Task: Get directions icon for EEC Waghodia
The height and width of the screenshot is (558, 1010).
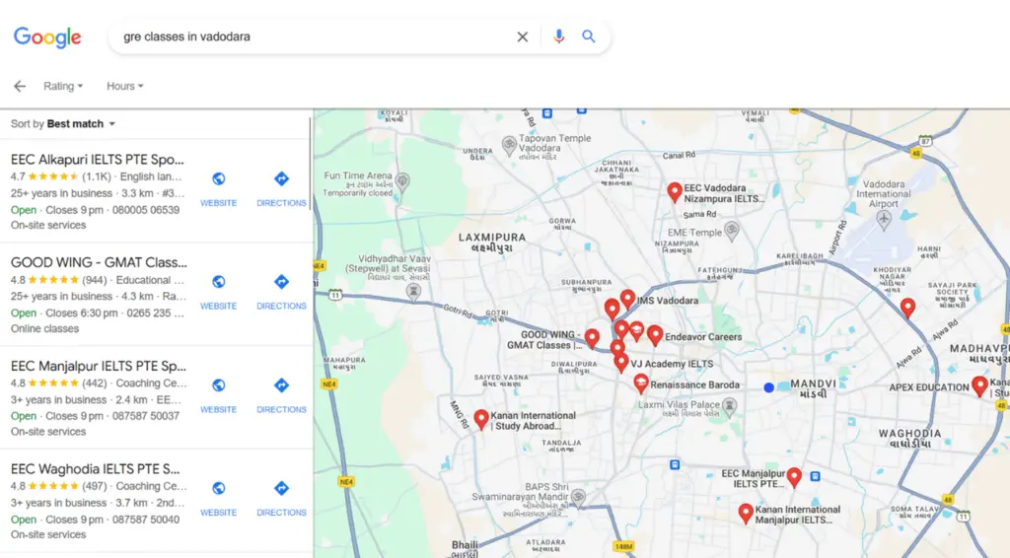Action: (281, 488)
